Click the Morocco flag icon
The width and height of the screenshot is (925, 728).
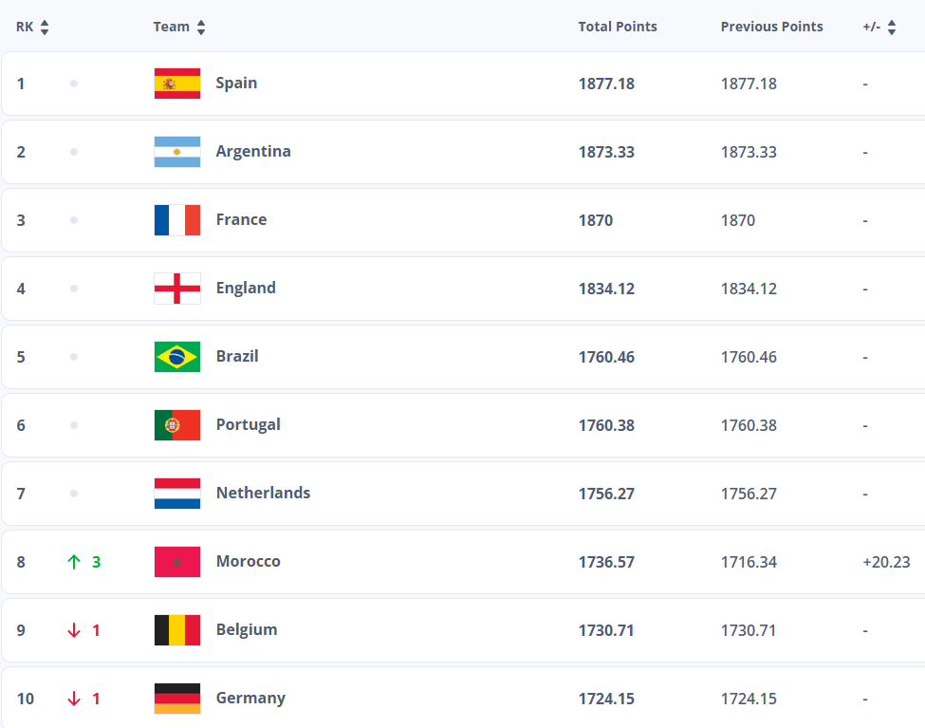(x=177, y=562)
